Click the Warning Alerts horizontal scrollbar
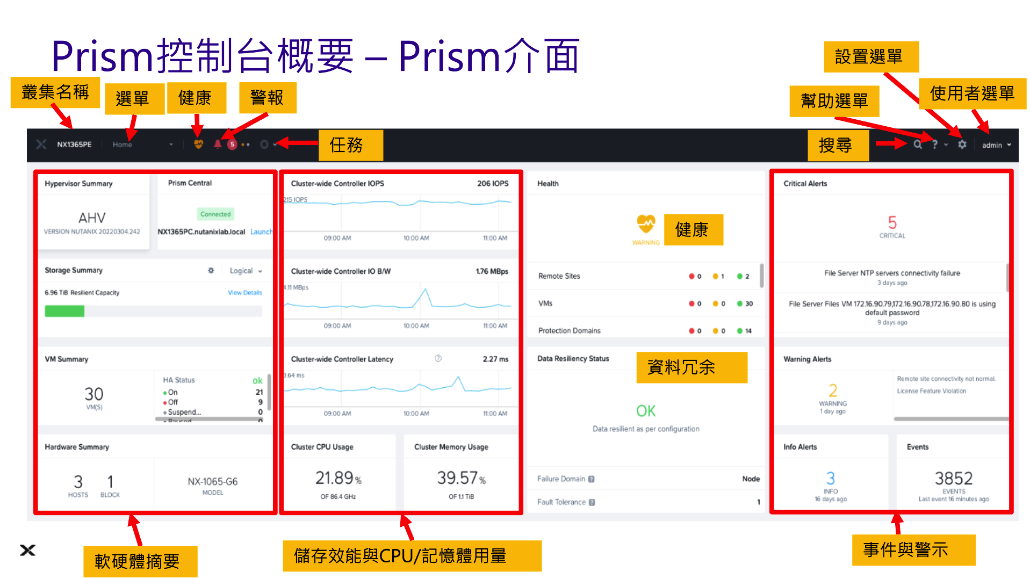This screenshot has width=1030, height=579. 951,419
